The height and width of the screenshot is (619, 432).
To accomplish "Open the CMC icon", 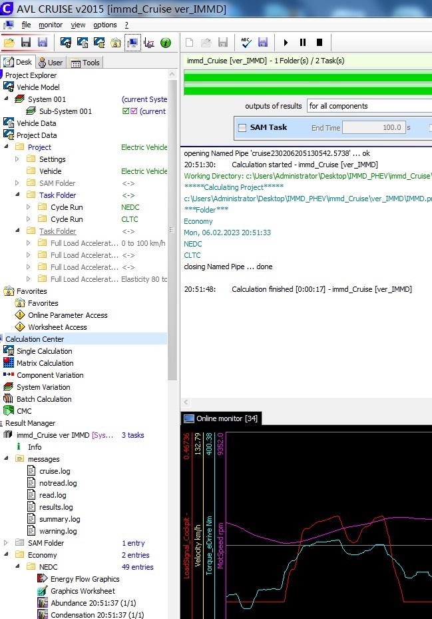I will click(x=9, y=410).
